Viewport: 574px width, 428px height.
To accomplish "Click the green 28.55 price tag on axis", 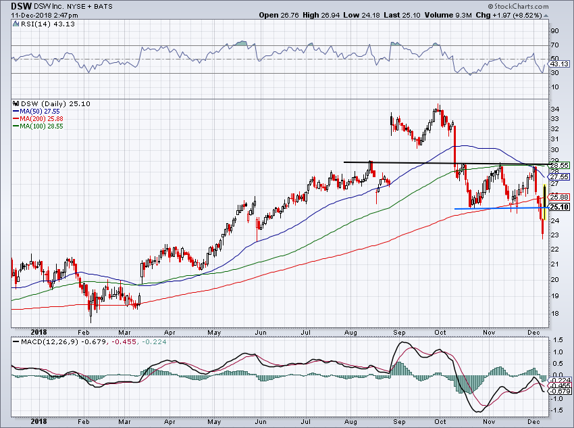I will [x=559, y=165].
